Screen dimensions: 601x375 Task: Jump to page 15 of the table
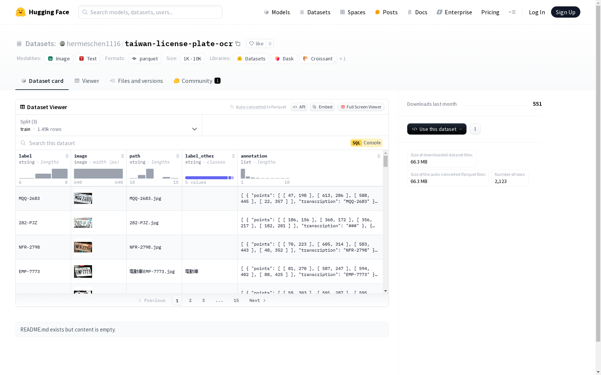point(236,300)
